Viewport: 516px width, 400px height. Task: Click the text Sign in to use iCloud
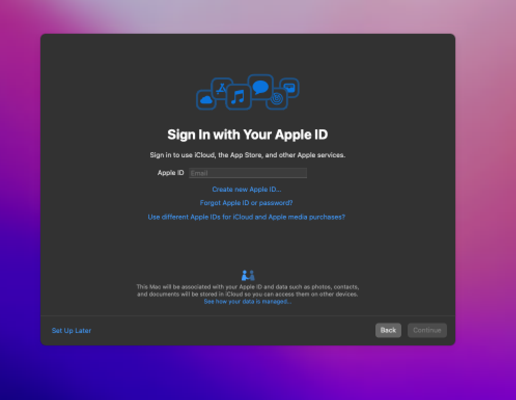(247, 155)
